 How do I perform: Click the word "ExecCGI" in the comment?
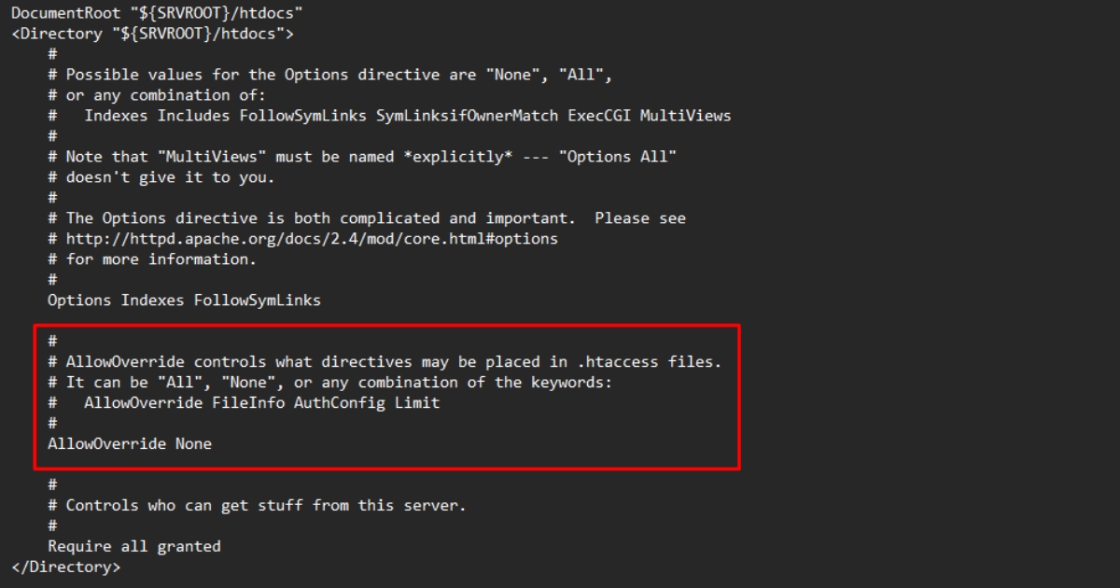coord(598,116)
